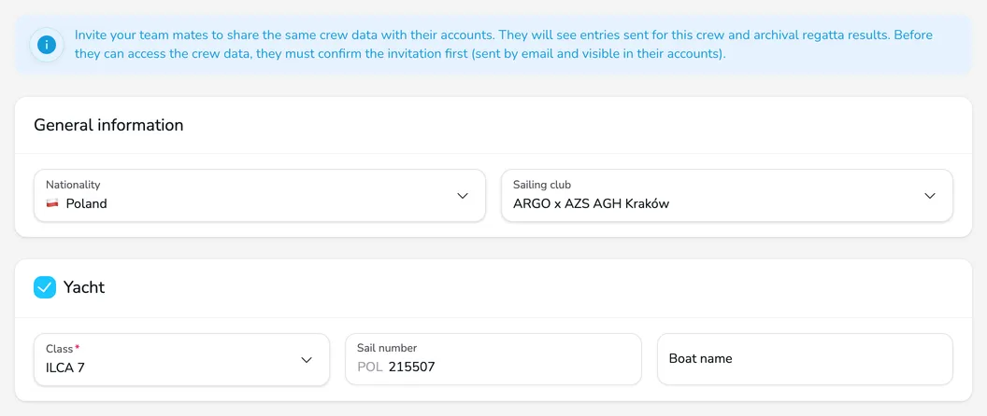Open the Class dropdown showing ILCA 7
This screenshot has width=987, height=416.
181,359
